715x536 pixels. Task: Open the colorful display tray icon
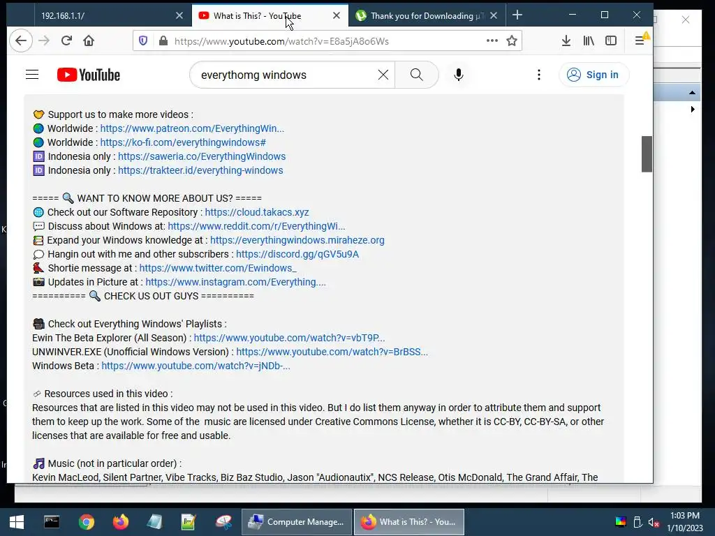[621, 522]
